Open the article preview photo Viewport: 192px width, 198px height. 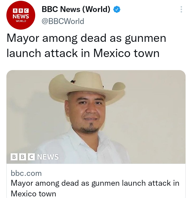(96, 117)
